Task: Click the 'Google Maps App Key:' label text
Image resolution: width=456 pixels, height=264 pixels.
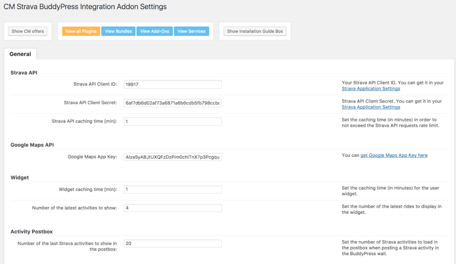Action: 92,157
